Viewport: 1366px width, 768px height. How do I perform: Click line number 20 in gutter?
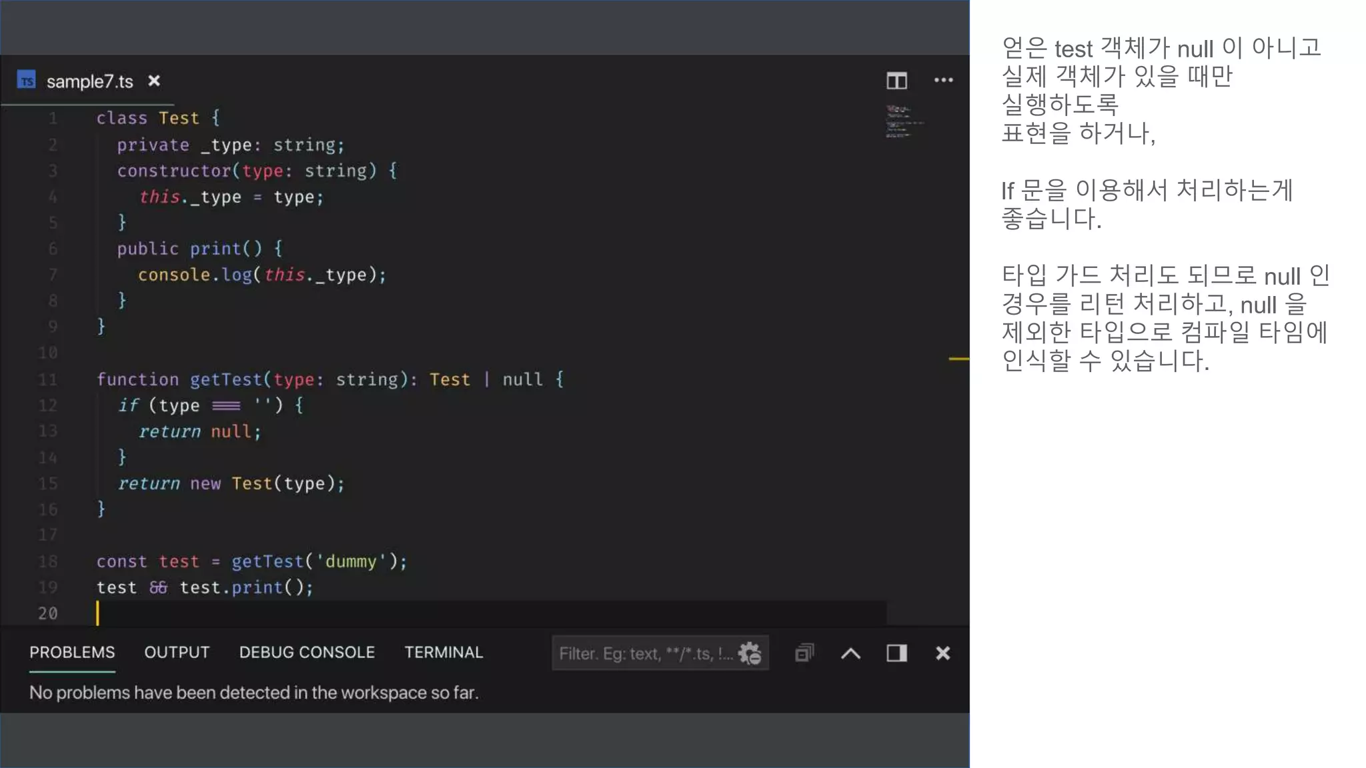point(47,613)
